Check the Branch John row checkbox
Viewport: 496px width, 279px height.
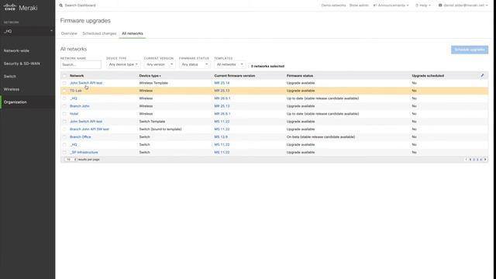click(64, 106)
